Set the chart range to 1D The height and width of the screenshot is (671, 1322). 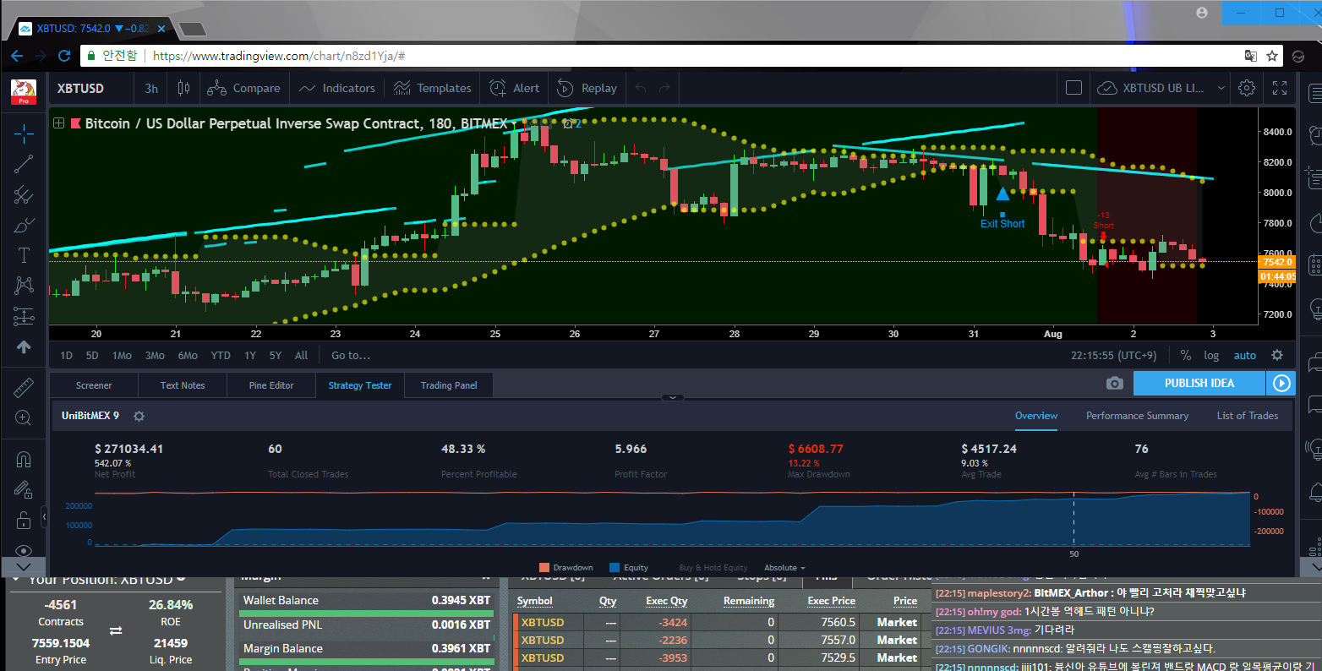[67, 356]
